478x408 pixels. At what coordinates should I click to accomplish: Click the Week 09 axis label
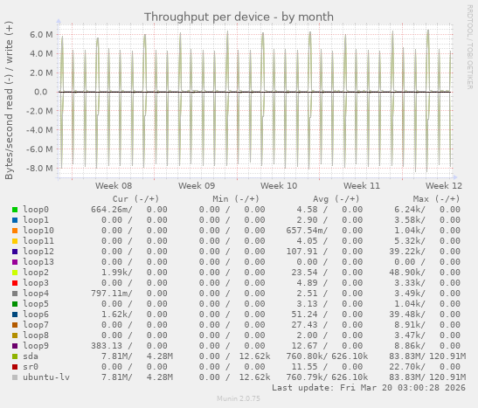click(197, 186)
